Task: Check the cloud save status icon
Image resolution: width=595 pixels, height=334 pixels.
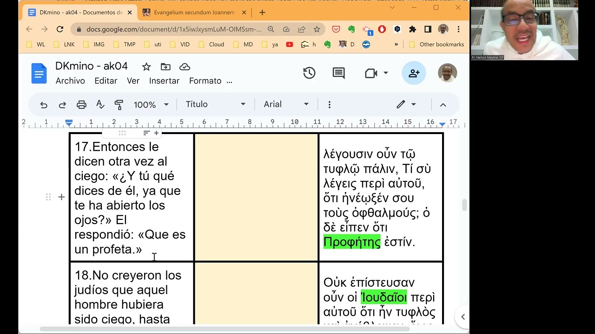Action: [x=185, y=67]
